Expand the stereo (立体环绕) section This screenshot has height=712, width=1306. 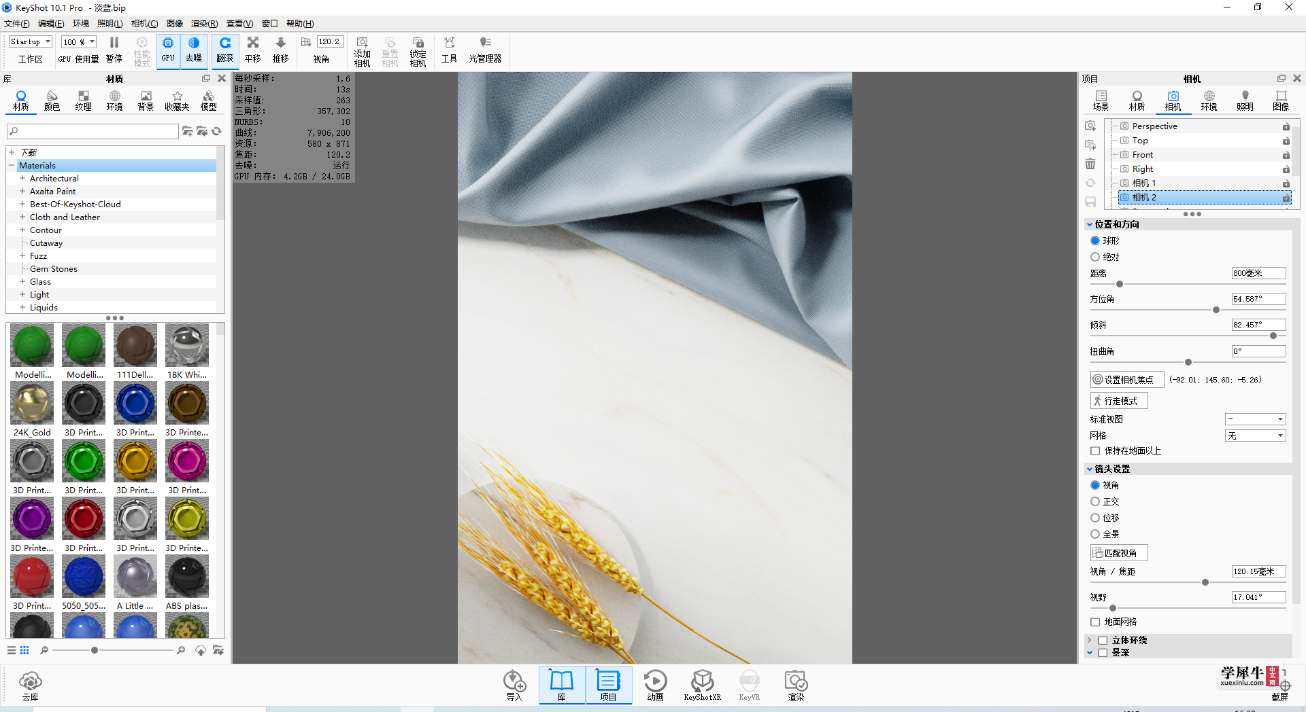click(x=1090, y=640)
